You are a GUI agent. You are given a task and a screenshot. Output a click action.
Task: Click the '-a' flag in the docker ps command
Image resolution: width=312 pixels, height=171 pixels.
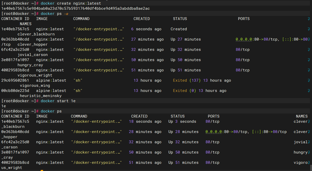click(x=66, y=14)
